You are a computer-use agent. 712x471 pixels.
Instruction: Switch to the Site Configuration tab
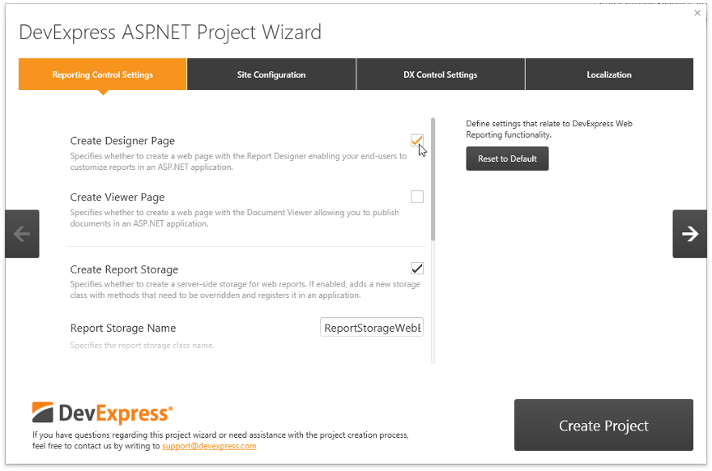coord(271,74)
